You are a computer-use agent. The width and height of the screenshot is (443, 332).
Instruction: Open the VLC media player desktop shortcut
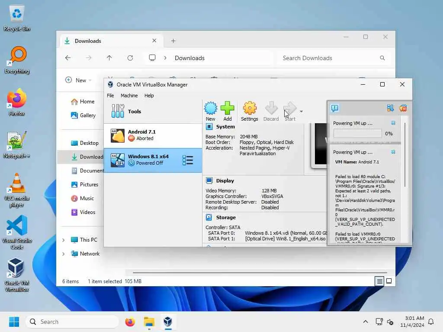[x=17, y=190]
